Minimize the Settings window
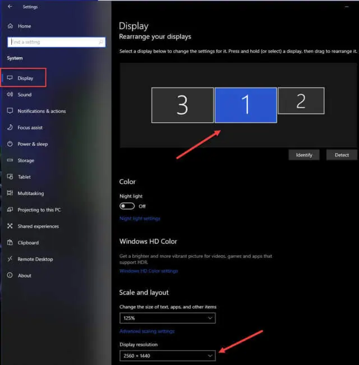 coord(347,7)
